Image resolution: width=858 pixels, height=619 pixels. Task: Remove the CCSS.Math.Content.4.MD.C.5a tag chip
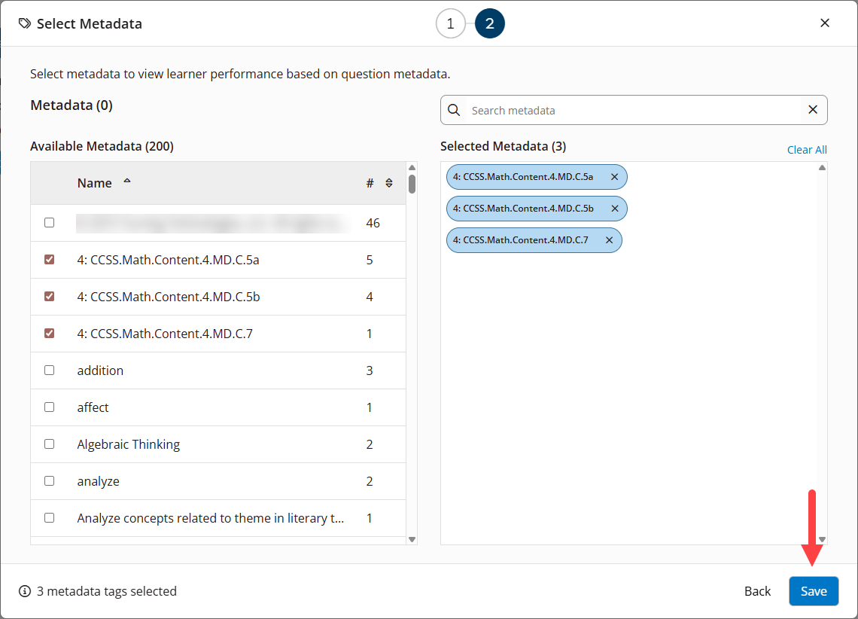pos(615,177)
